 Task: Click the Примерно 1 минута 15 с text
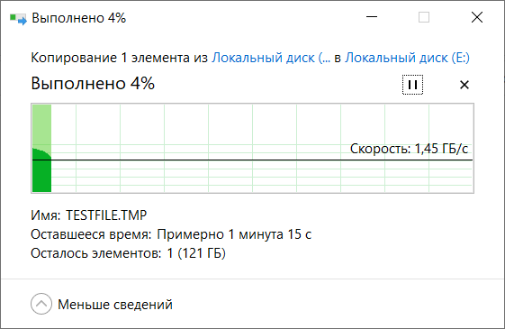(234, 234)
